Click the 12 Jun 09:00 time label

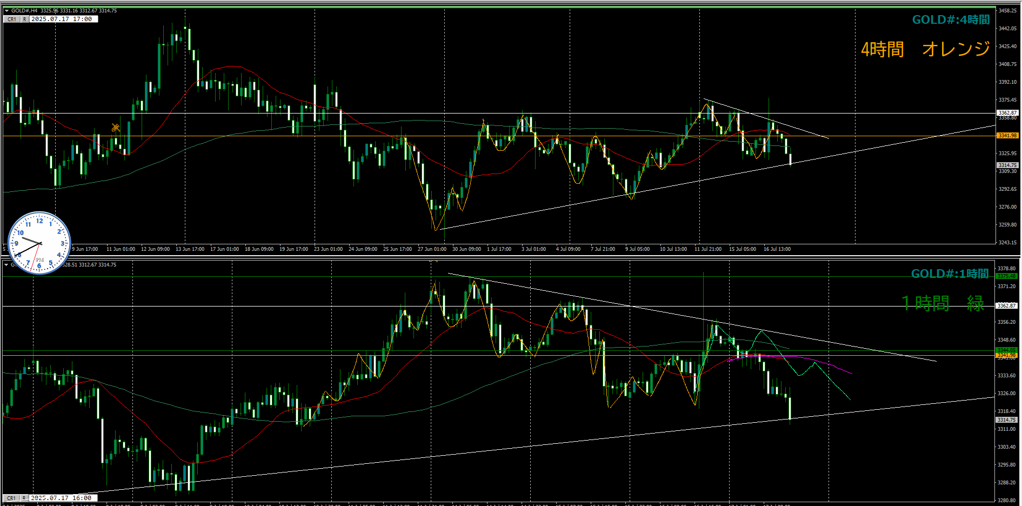coord(155,249)
